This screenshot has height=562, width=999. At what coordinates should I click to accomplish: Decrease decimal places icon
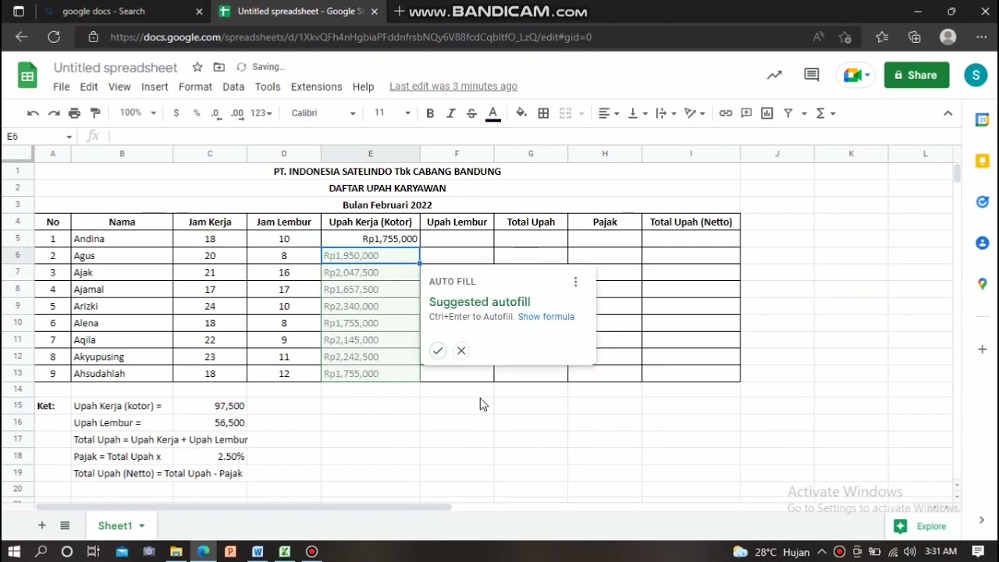(216, 113)
